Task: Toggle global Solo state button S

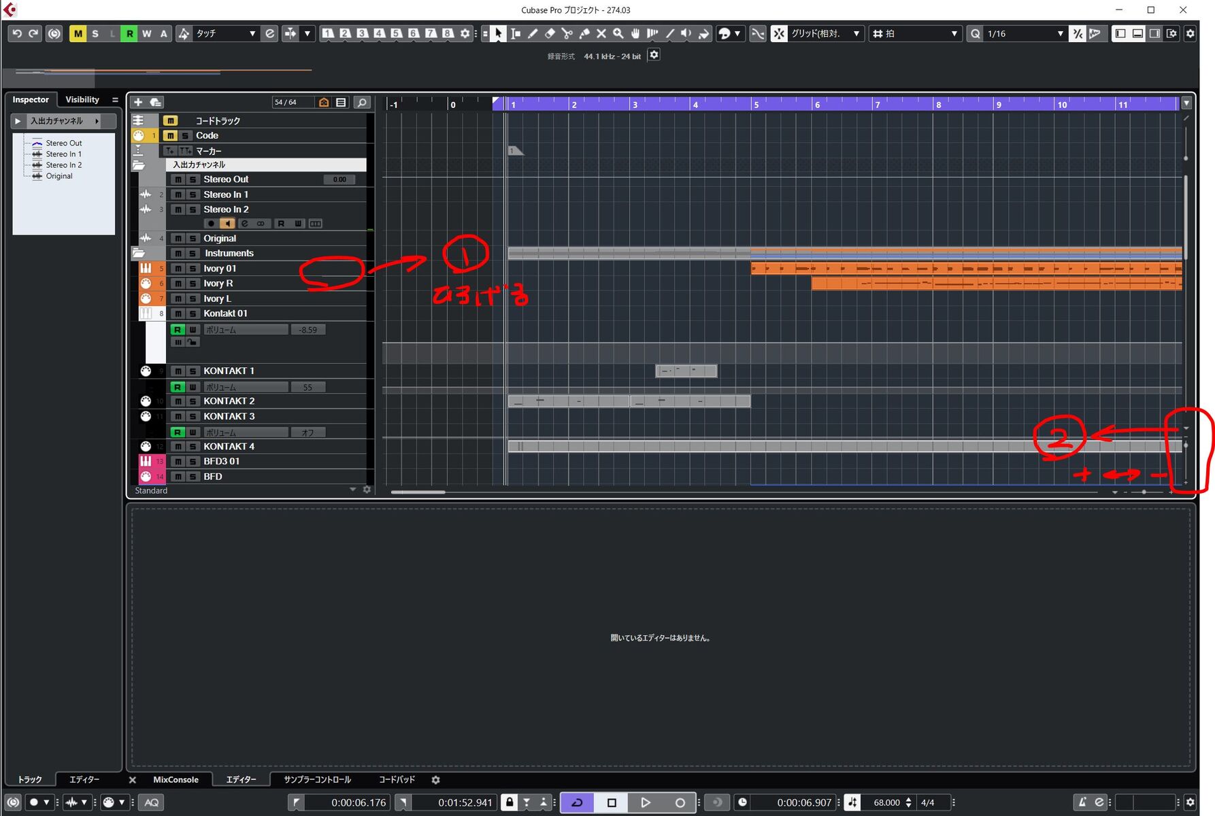Action: click(x=95, y=33)
